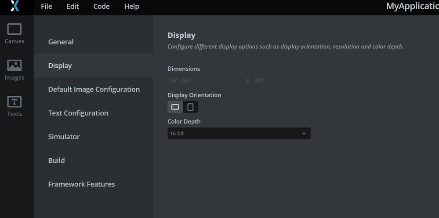The height and width of the screenshot is (218, 439).
Task: Click the Display heading text
Action: pos(181,35)
